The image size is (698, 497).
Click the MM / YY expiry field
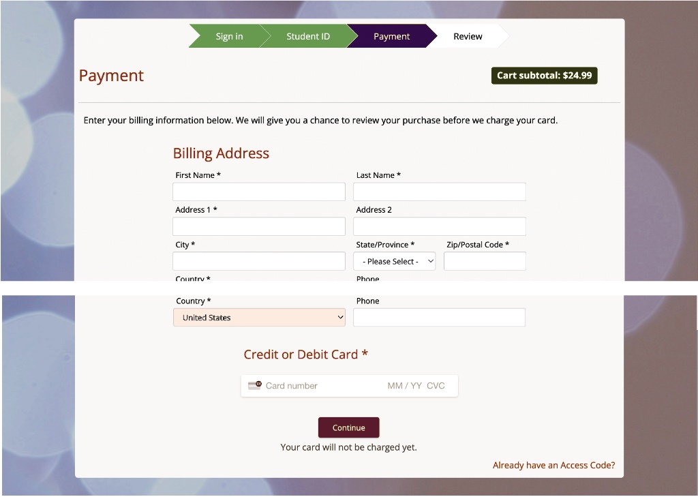[404, 386]
